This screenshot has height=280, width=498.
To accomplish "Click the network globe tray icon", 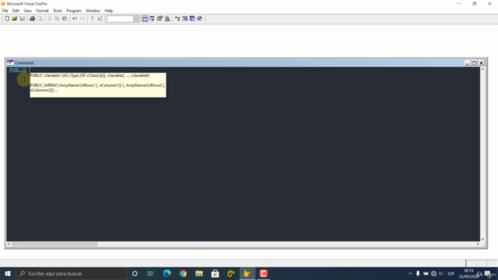I will point(433,273).
